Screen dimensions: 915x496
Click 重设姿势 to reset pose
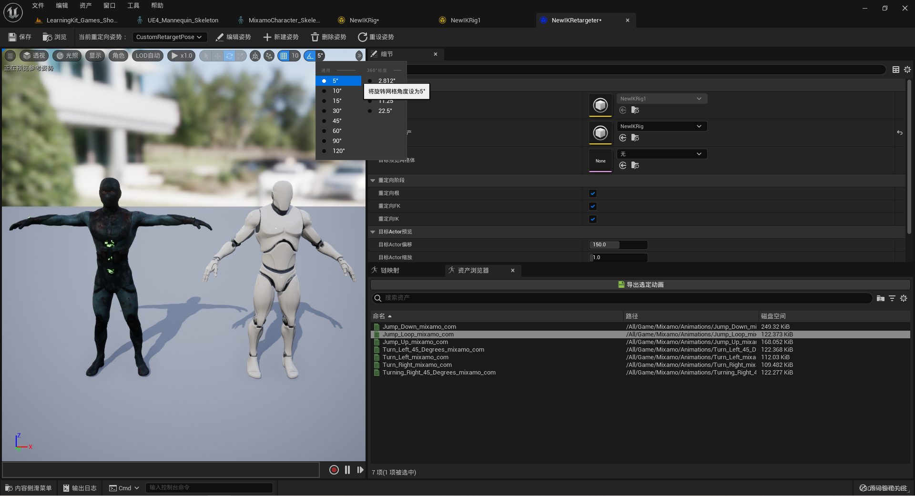click(x=376, y=37)
